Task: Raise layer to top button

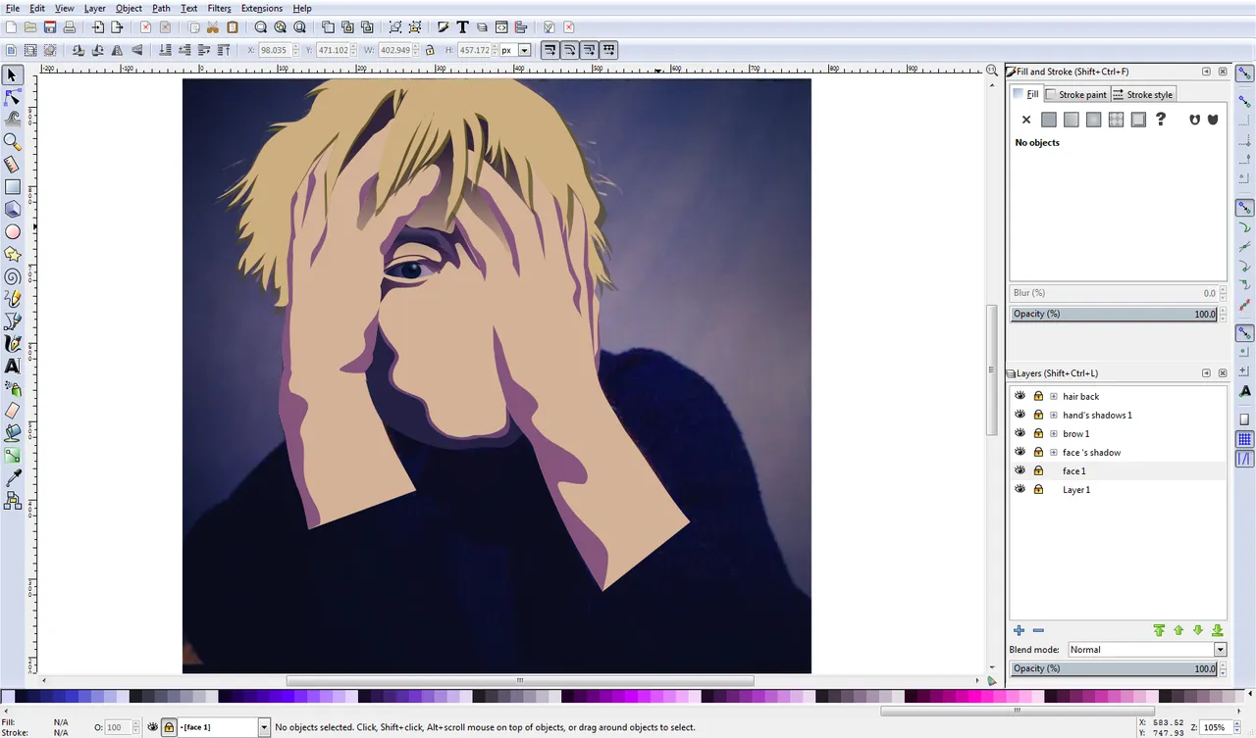Action: [x=1159, y=630]
